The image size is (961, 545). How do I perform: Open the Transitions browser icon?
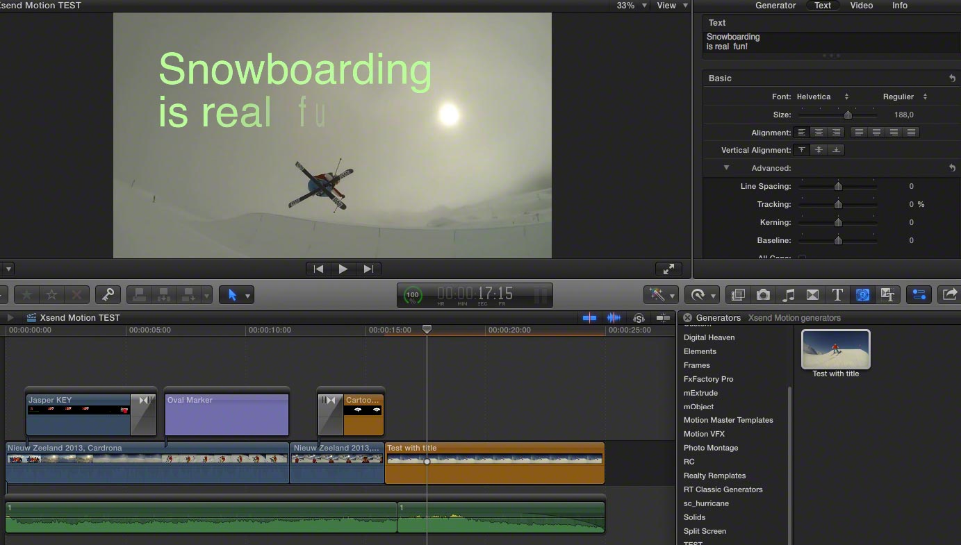(812, 295)
